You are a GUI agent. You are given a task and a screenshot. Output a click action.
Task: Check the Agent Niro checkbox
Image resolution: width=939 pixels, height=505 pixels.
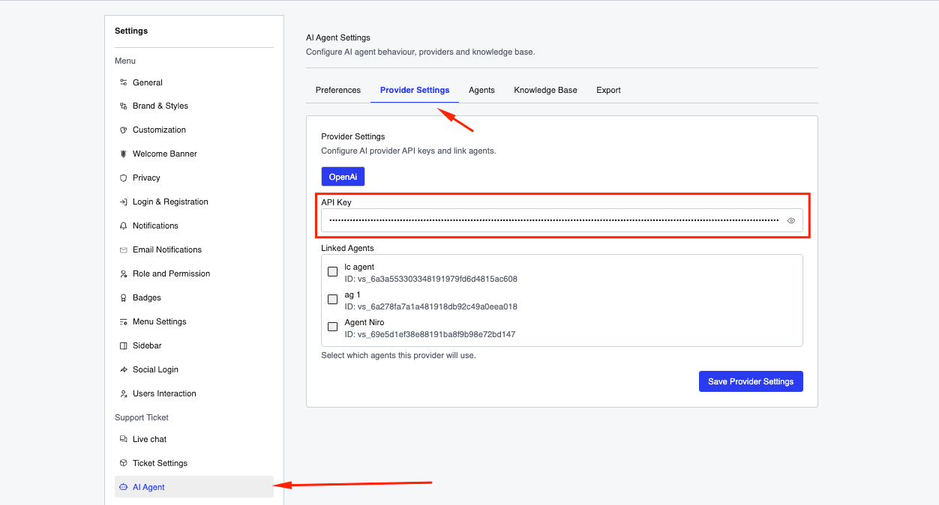333,327
